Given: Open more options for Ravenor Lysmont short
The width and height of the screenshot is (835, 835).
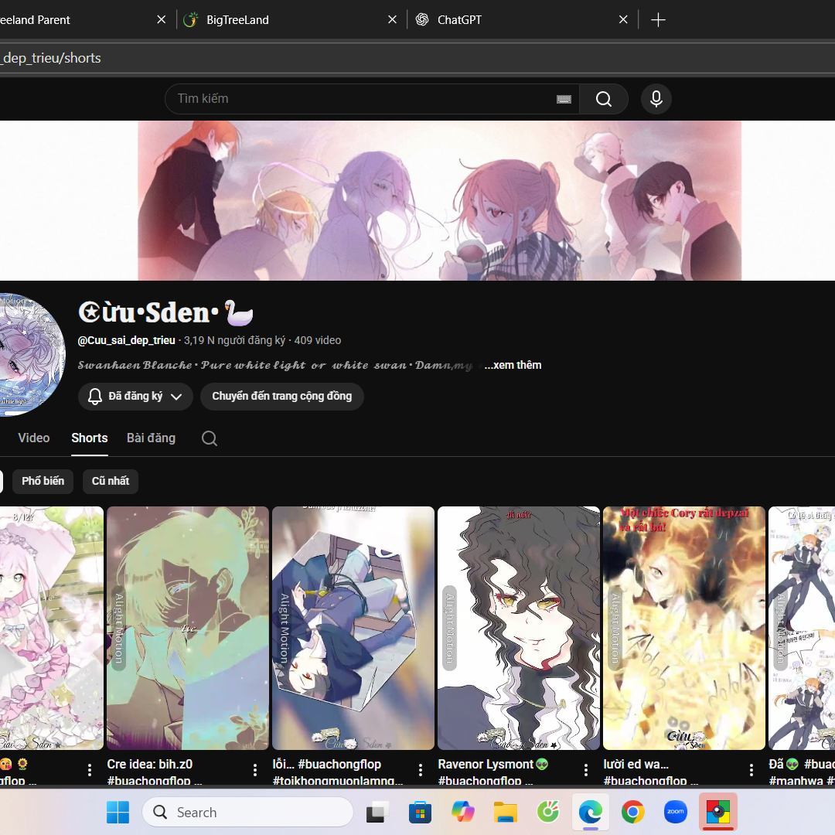Looking at the screenshot, I should 586,770.
